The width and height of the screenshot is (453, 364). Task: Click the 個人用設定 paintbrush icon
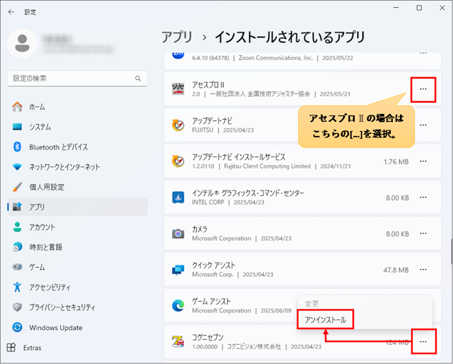17,187
